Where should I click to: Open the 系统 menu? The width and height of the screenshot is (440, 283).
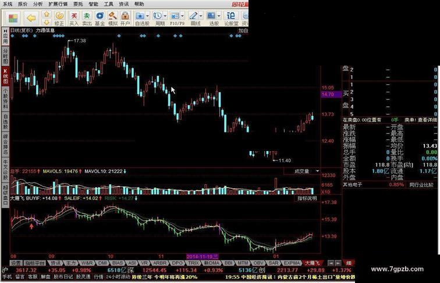point(8,4)
